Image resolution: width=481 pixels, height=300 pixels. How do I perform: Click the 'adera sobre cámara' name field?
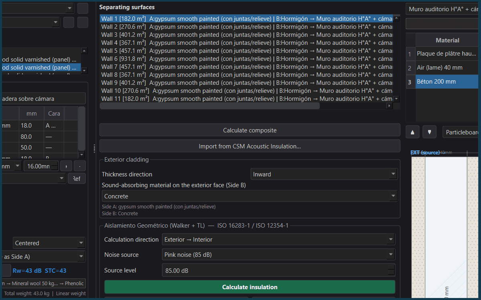click(43, 98)
